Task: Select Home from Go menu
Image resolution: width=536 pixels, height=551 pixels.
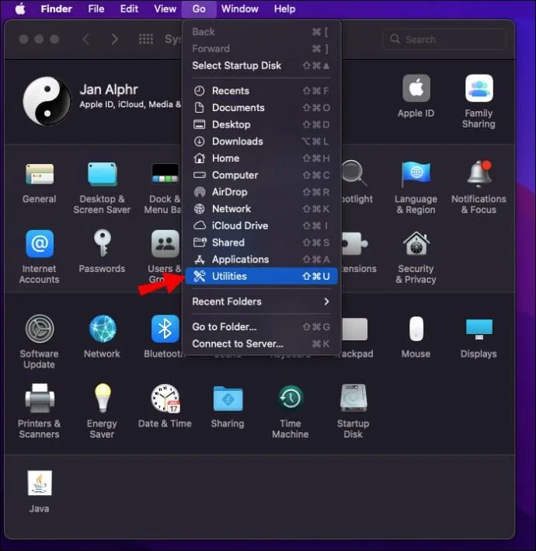Action: (x=261, y=158)
